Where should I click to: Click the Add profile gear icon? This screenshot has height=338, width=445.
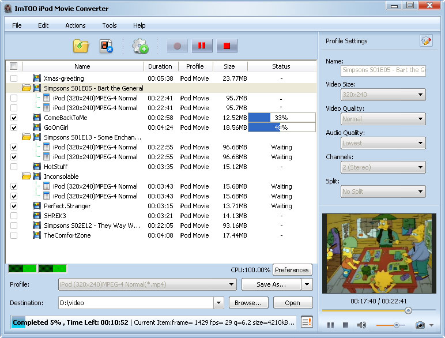[x=140, y=46]
